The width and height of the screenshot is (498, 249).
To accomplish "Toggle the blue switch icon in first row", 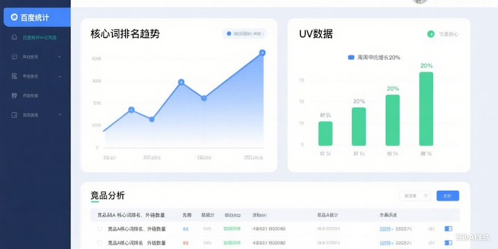I will pos(448,229).
